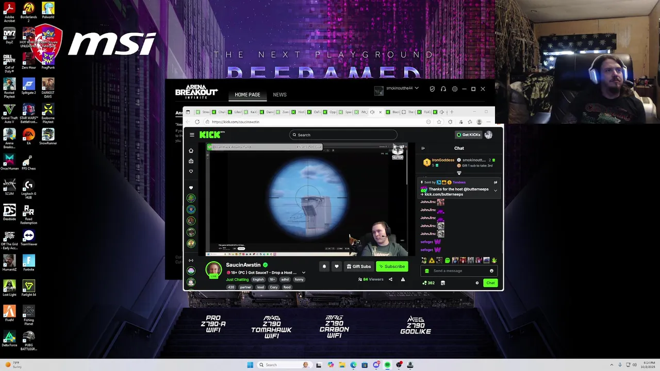Screen dimensions: 660x371
Task: Click the Send a message box
Action: click(458, 271)
